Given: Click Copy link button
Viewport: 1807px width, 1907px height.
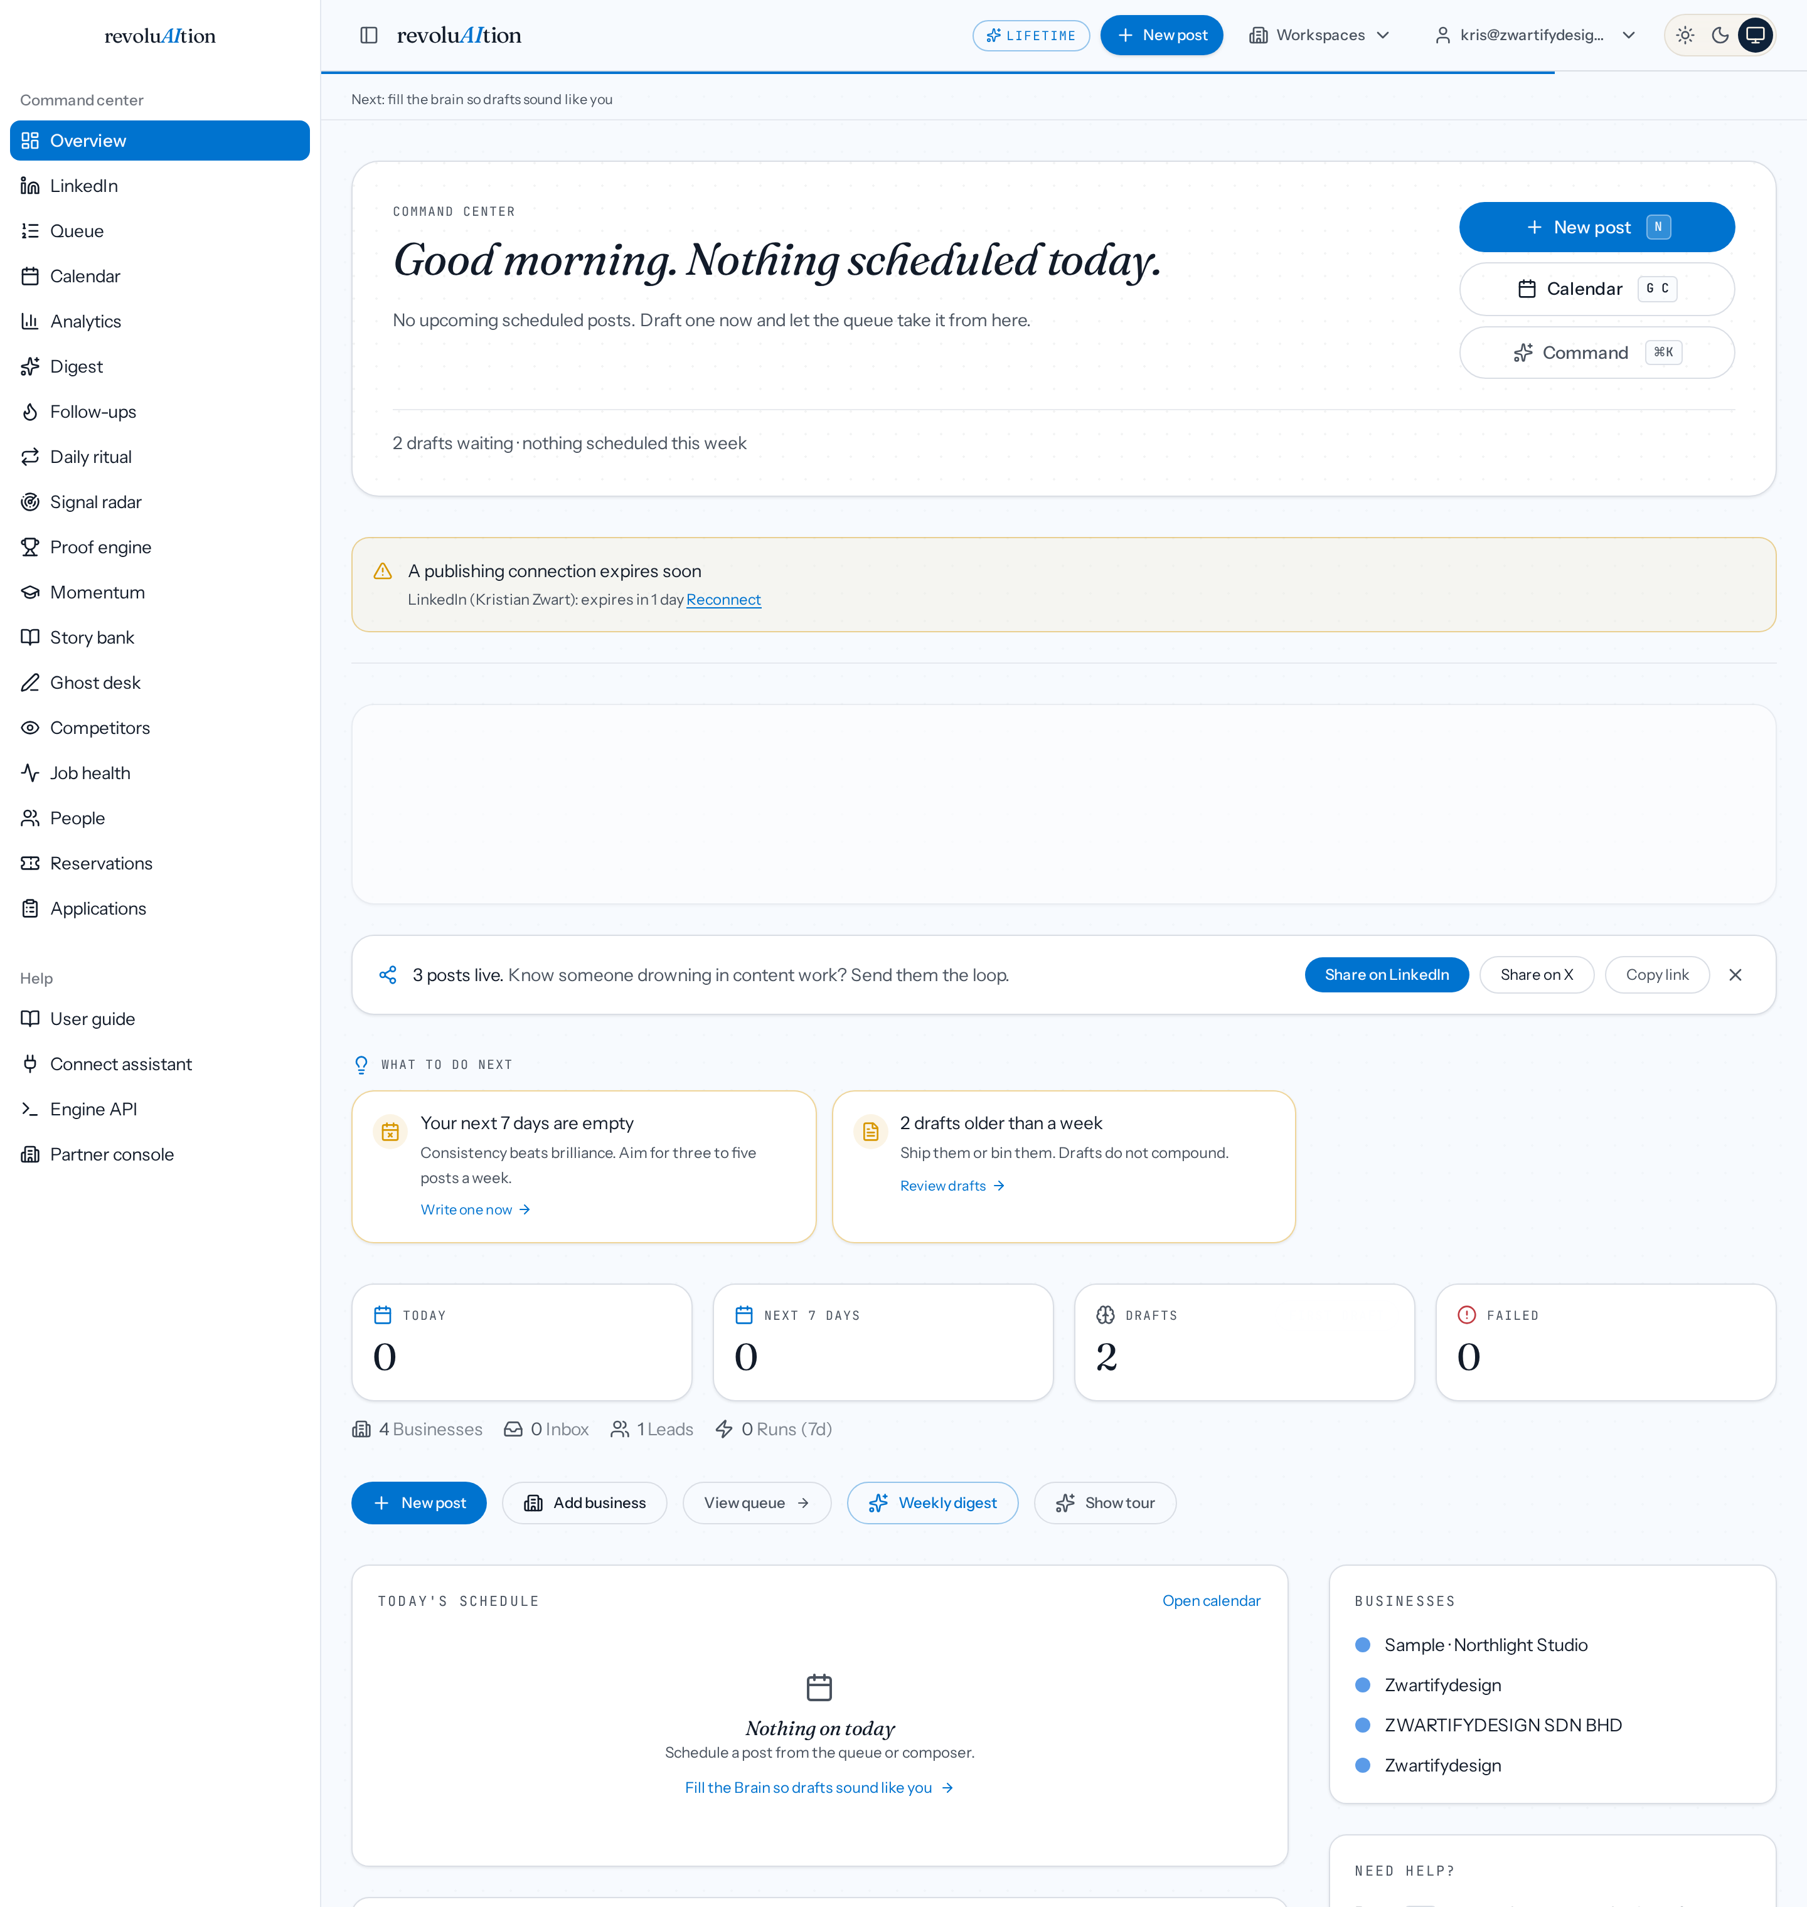Looking at the screenshot, I should pyautogui.click(x=1657, y=975).
